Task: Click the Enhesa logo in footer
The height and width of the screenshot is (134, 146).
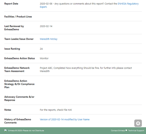Action: [6, 130]
